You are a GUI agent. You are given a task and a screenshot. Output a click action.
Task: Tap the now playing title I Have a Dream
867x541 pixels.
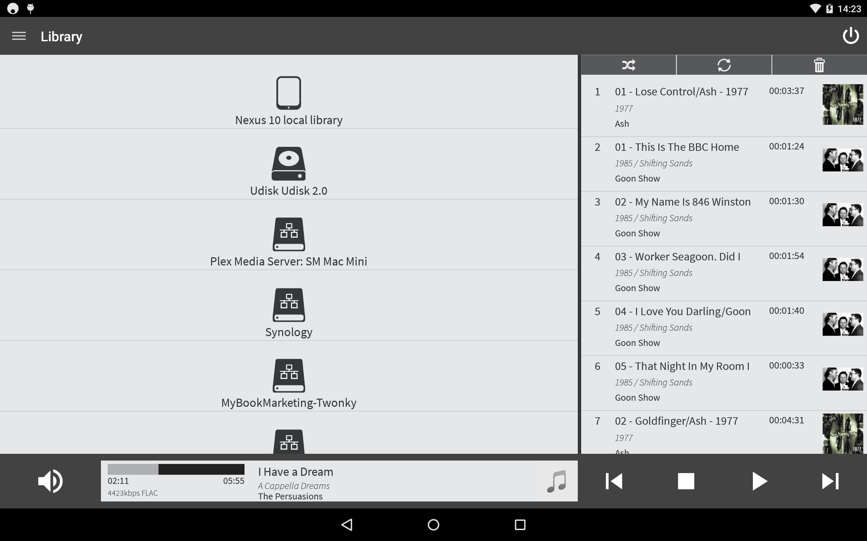click(296, 472)
